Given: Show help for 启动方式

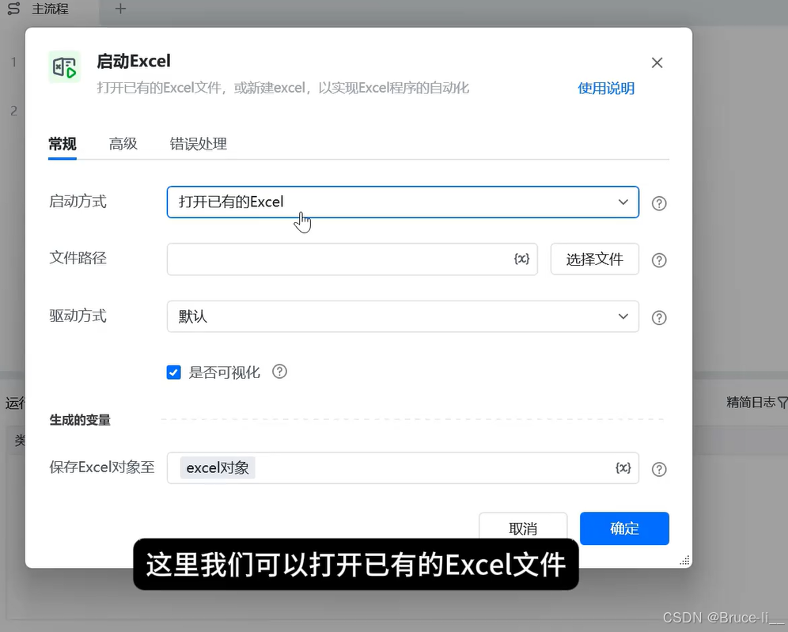Looking at the screenshot, I should coord(659,203).
